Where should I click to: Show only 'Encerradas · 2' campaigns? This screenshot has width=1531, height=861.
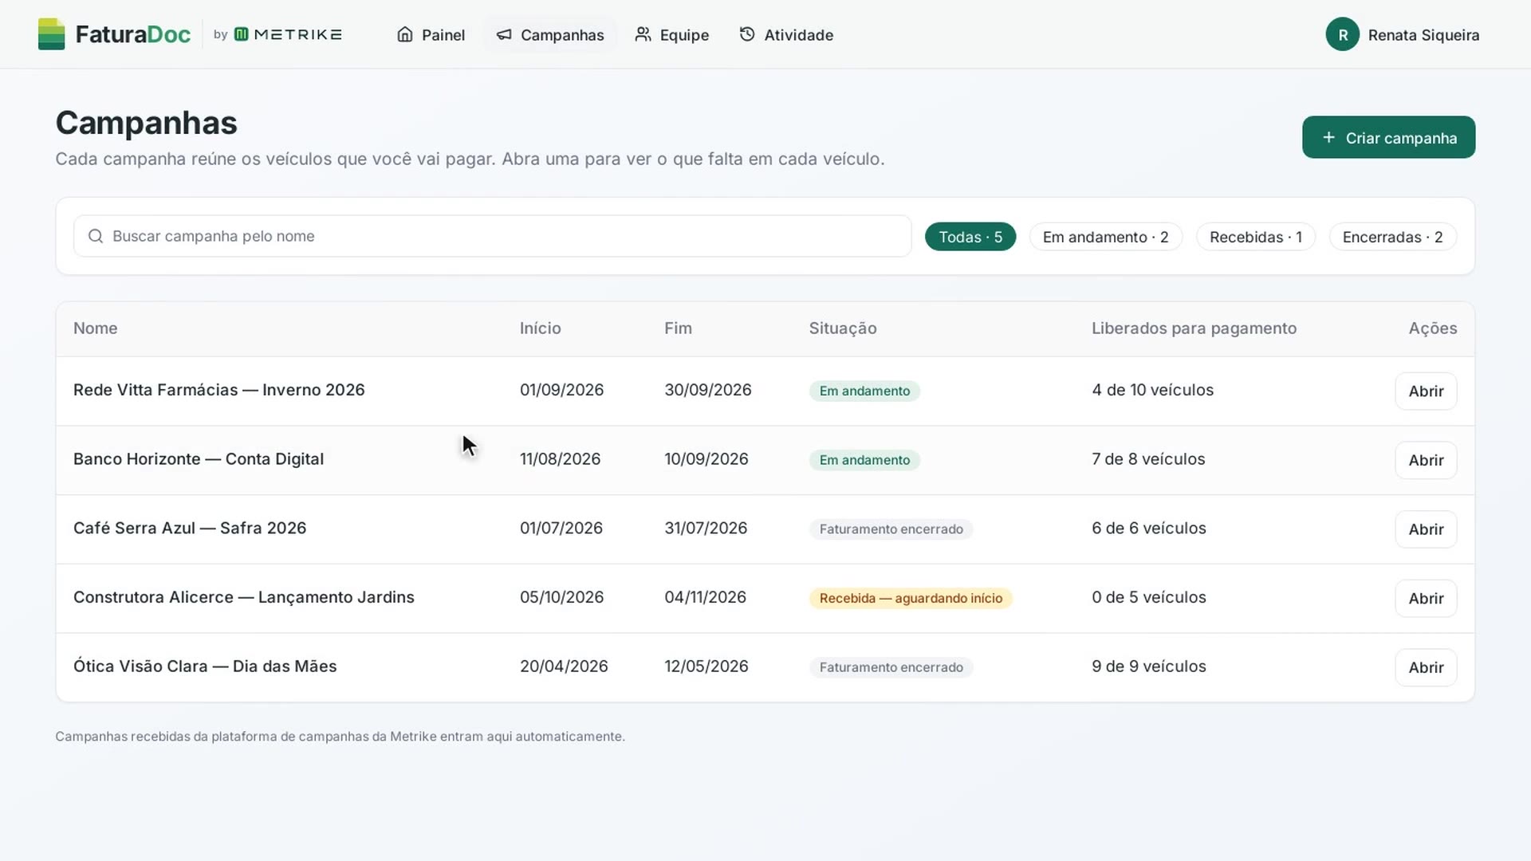click(1393, 237)
